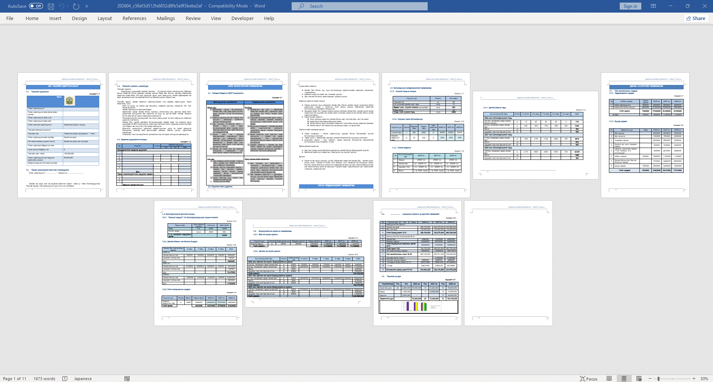
Task: Expand Customize Quick Access Toolbar dropdown
Action: [87, 6]
